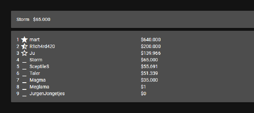Click the Storm name in top summary bar

[x=23, y=19]
